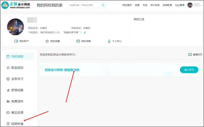Select 梦想成真 in the sidebar
Image resolution: width=204 pixels, height=127 pixels.
point(17,90)
